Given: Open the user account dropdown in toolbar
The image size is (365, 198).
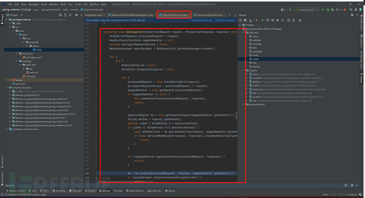Looking at the screenshot, I should pyautogui.click(x=283, y=10).
